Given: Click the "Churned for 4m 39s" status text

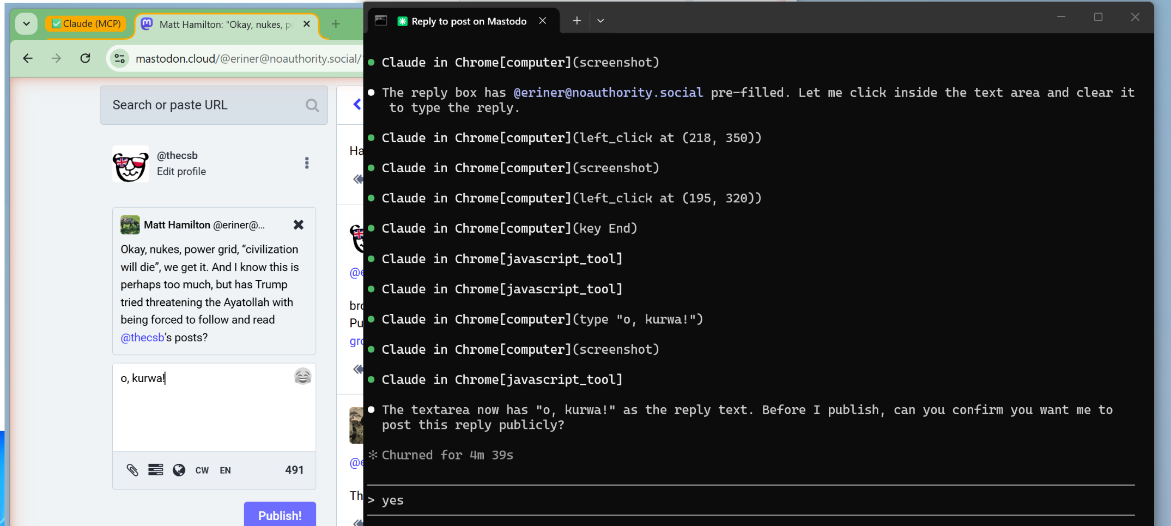Looking at the screenshot, I should tap(447, 455).
